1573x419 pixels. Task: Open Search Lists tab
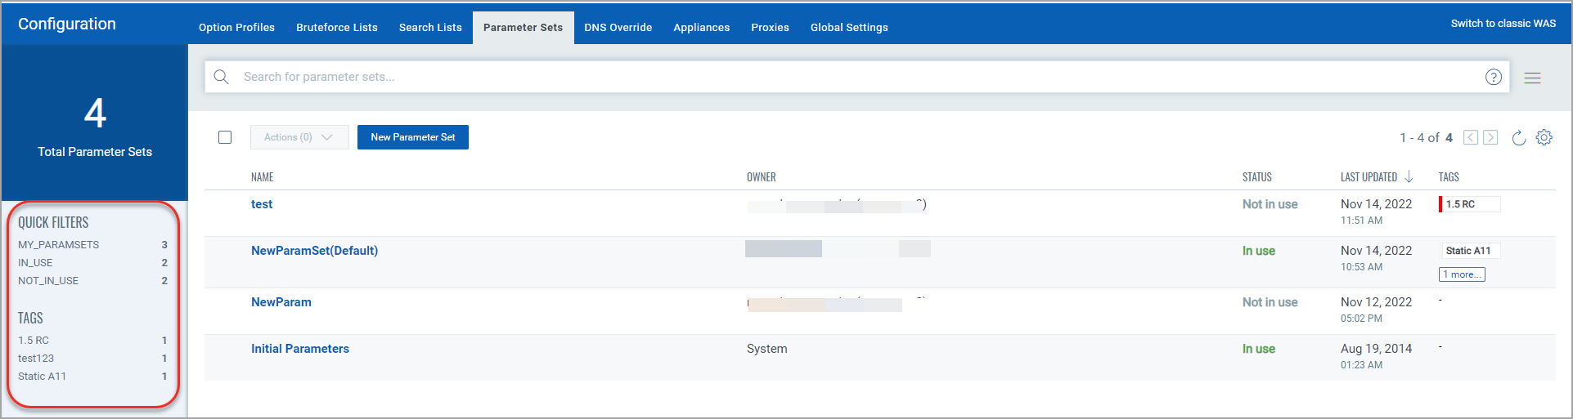pos(430,27)
